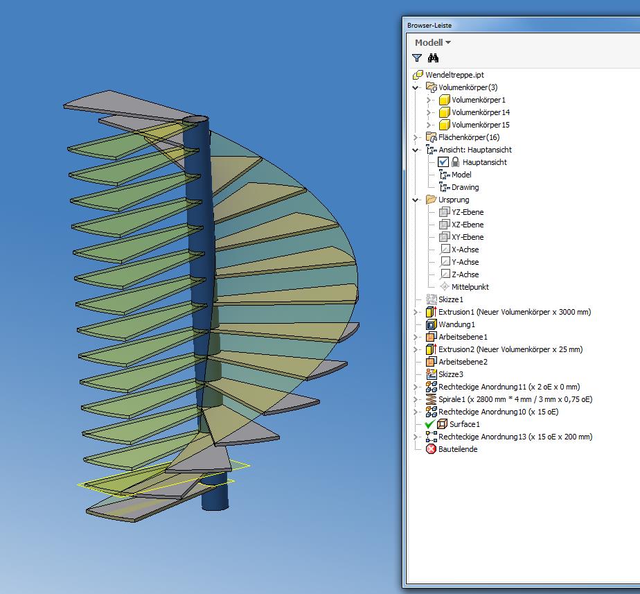This screenshot has height=594, width=640.
Task: Expand the Flächenkörper(16) folder
Action: 416,137
